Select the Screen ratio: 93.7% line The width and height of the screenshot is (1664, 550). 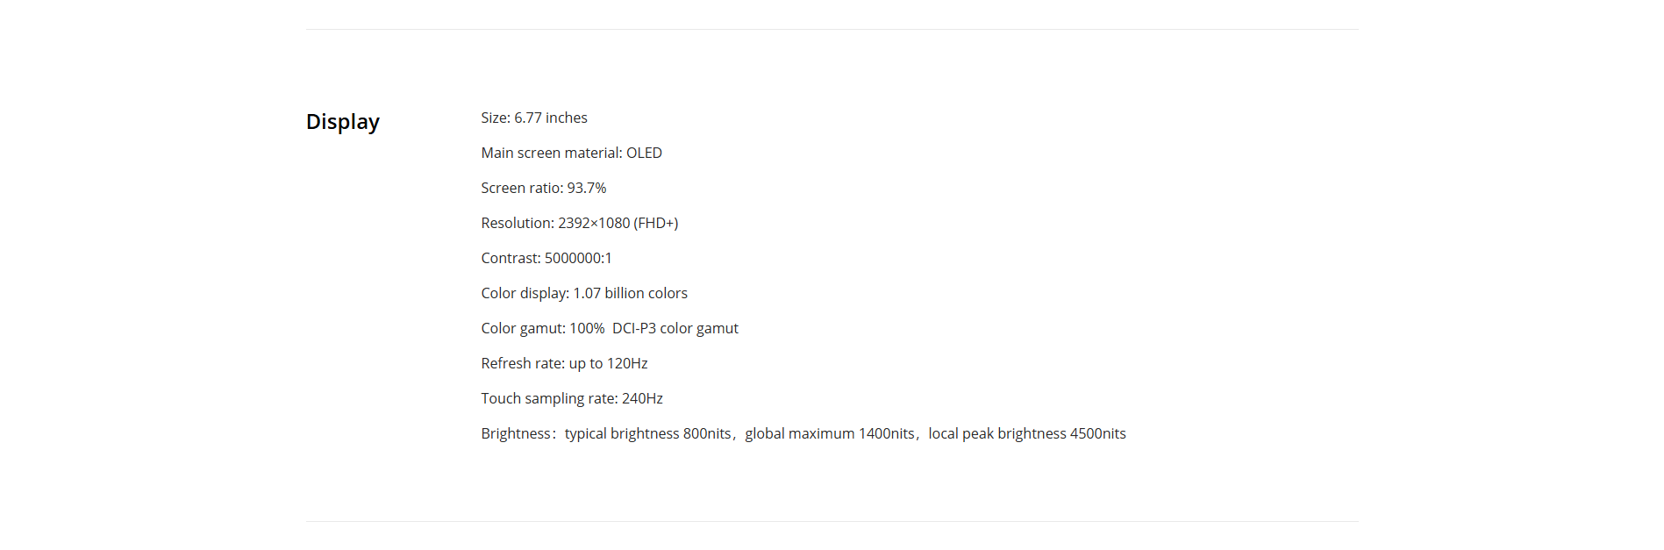coord(544,188)
